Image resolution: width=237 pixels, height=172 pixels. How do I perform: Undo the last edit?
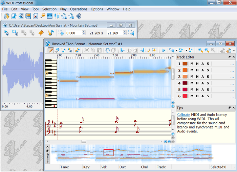107,50
